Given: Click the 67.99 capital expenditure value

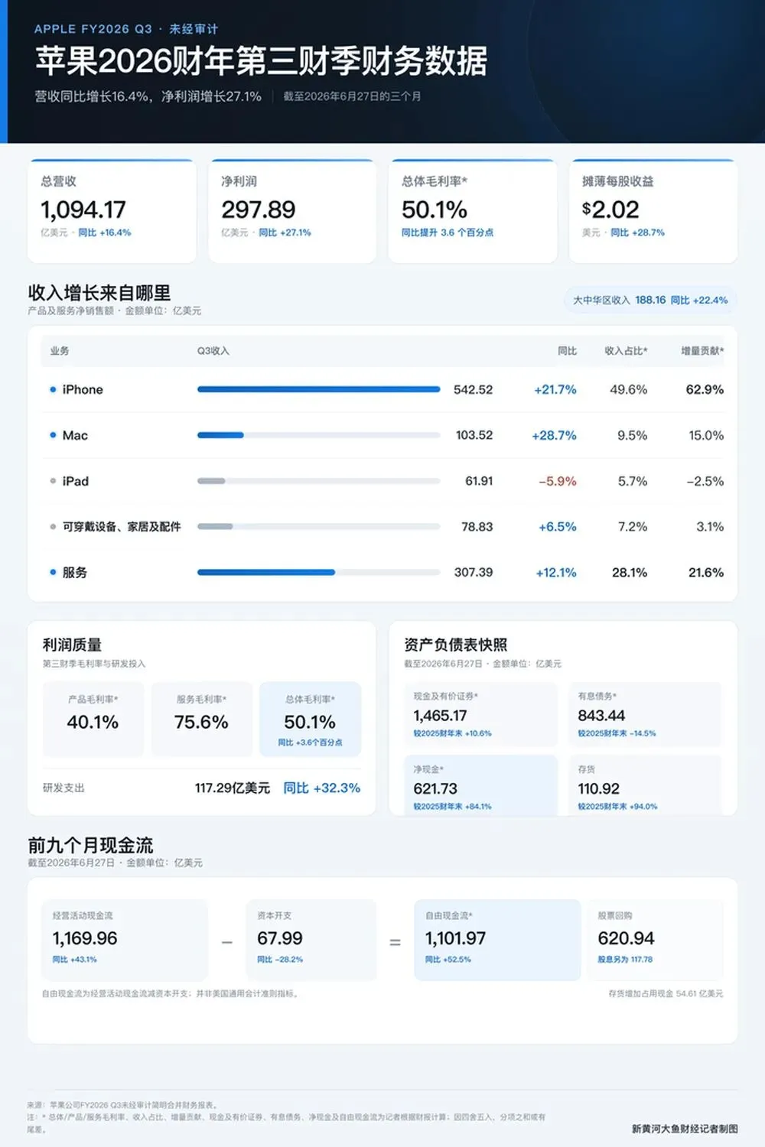Looking at the screenshot, I should click(x=280, y=938).
